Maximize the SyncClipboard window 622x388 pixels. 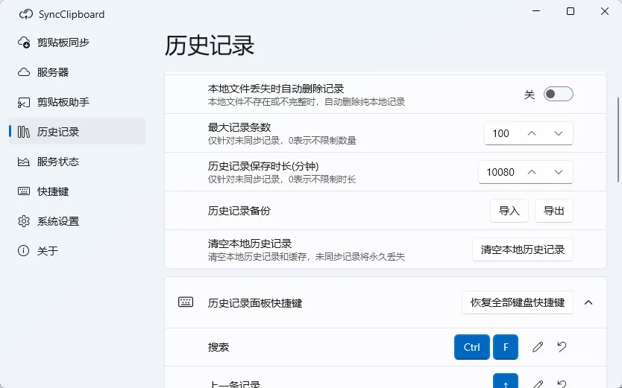[x=571, y=11]
